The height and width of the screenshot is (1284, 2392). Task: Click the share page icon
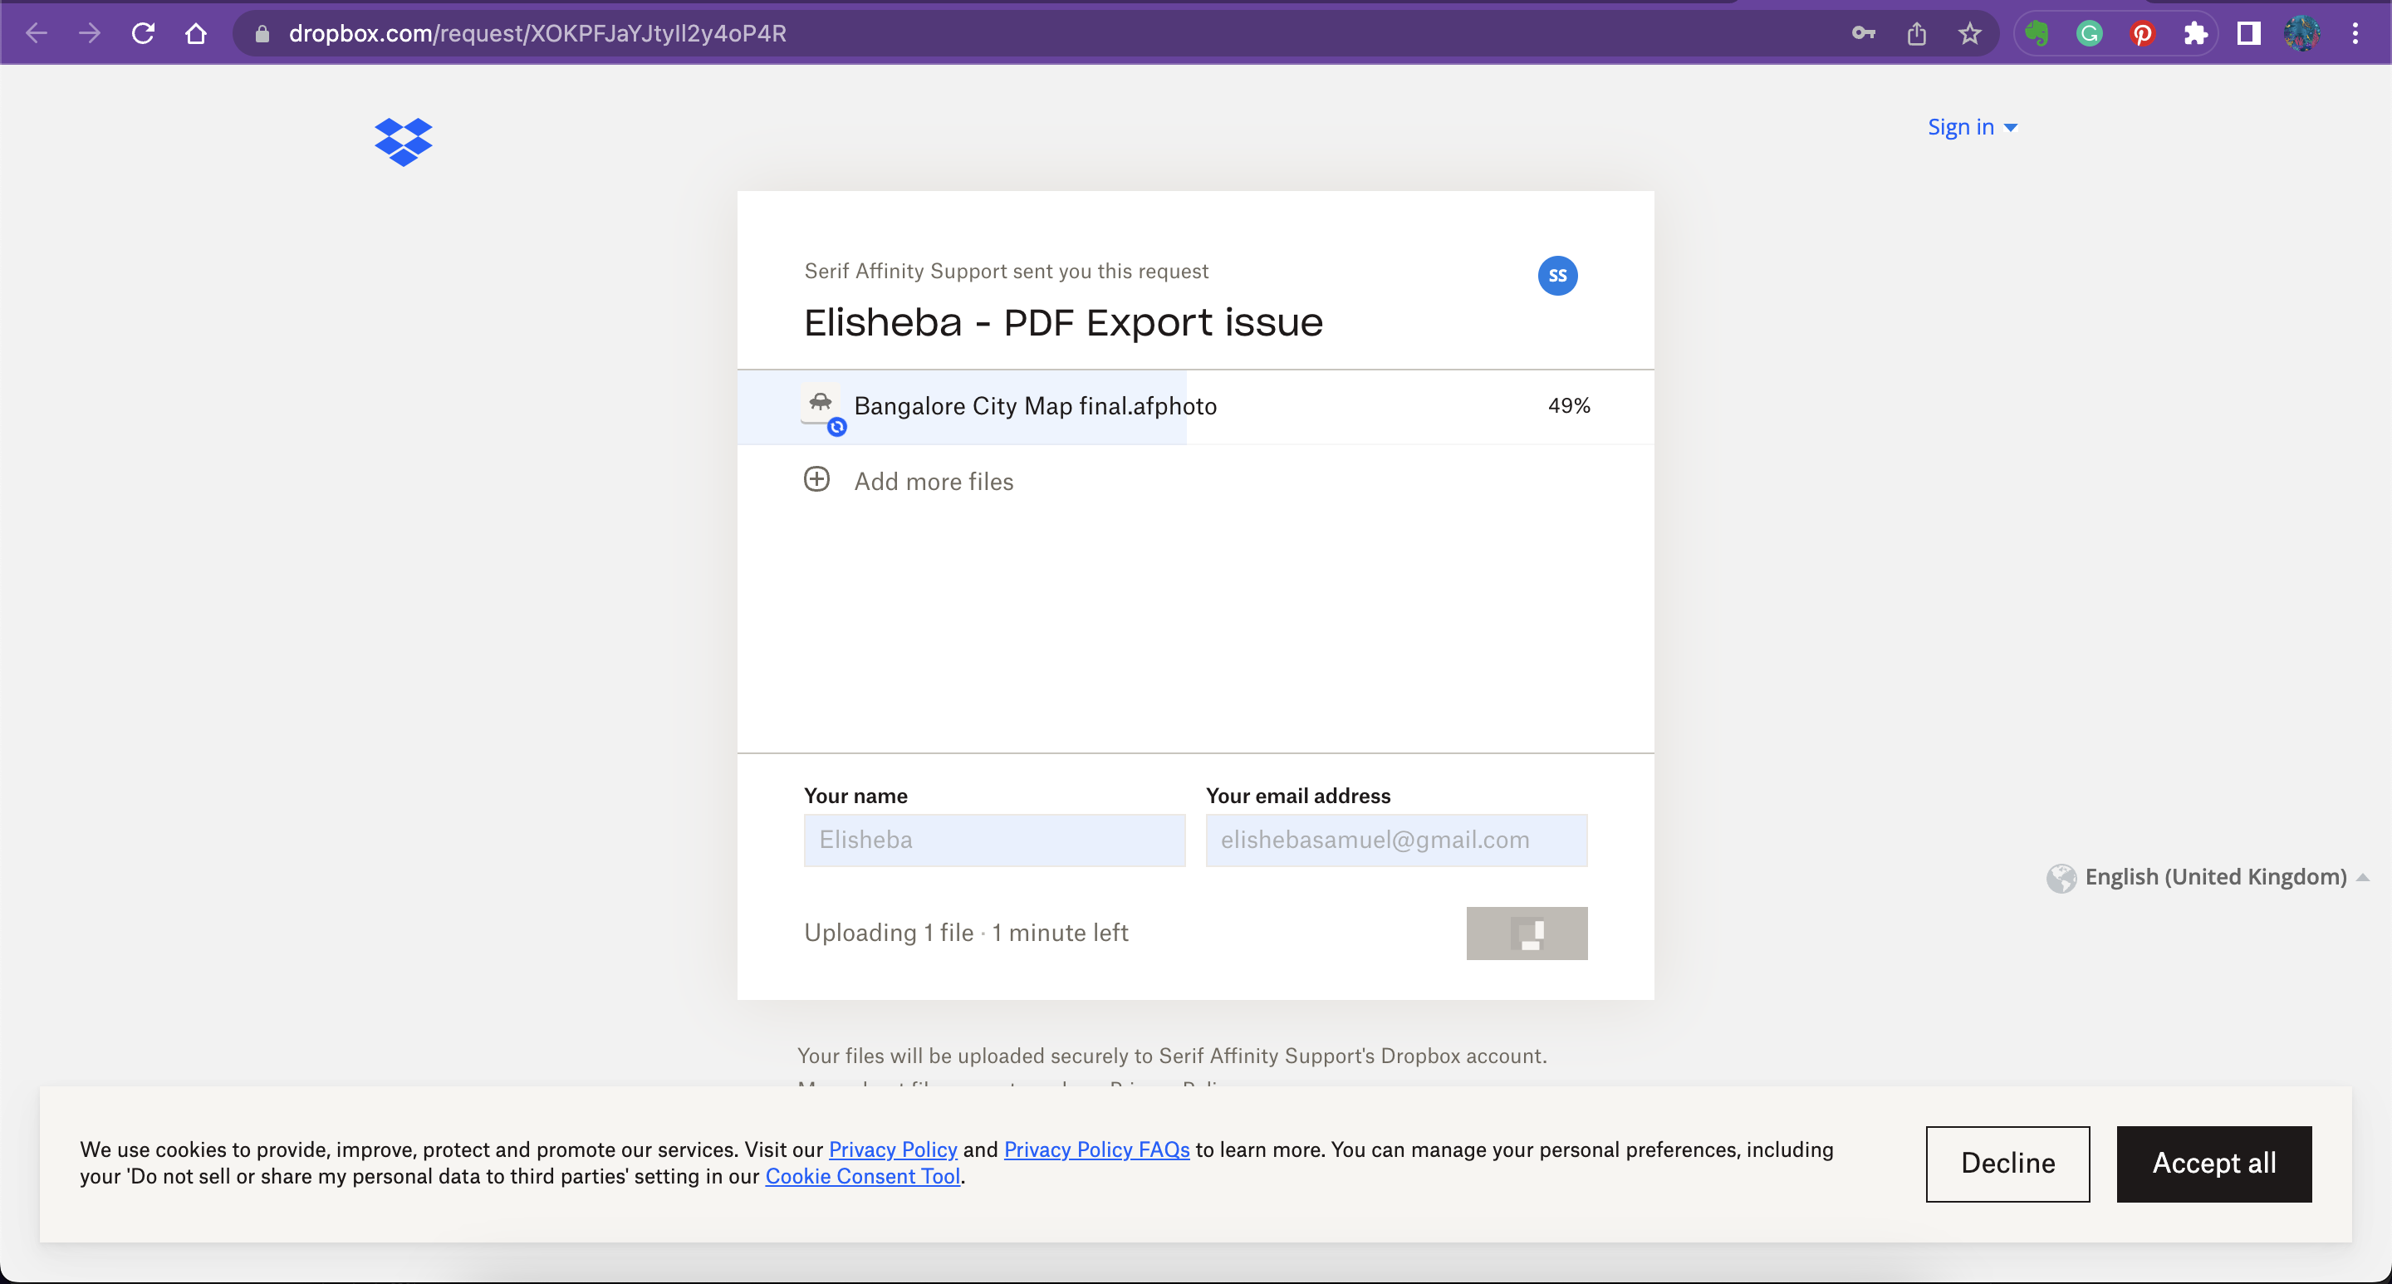click(1917, 33)
